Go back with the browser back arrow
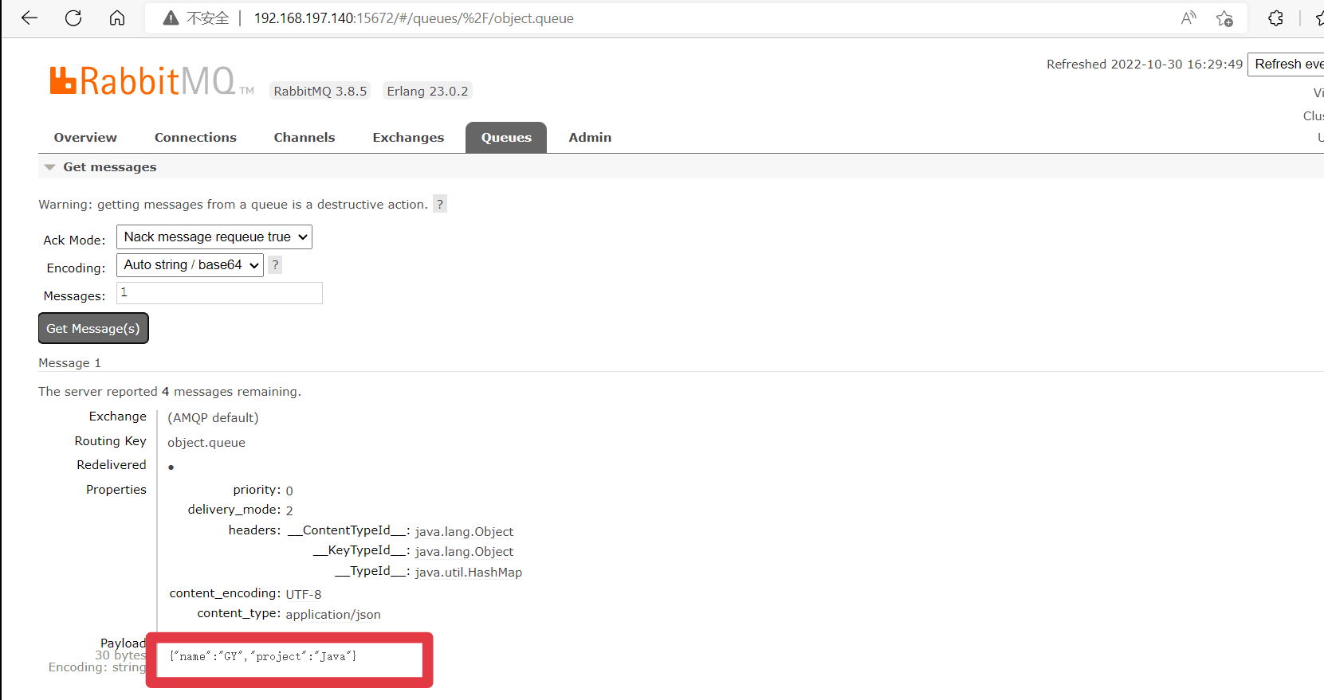The image size is (1324, 700). 29,18
